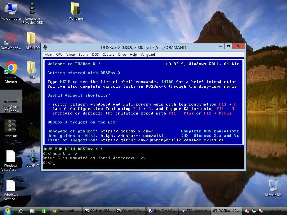This screenshot has height=215, width=287.
Task: Select the Longhorn 4074 abo... icon
Action: pyautogui.click(x=11, y=101)
